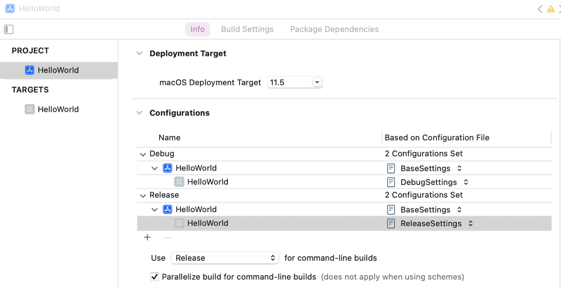Click the Based on Configuration File column header
This screenshot has width=561, height=289.
tap(437, 138)
